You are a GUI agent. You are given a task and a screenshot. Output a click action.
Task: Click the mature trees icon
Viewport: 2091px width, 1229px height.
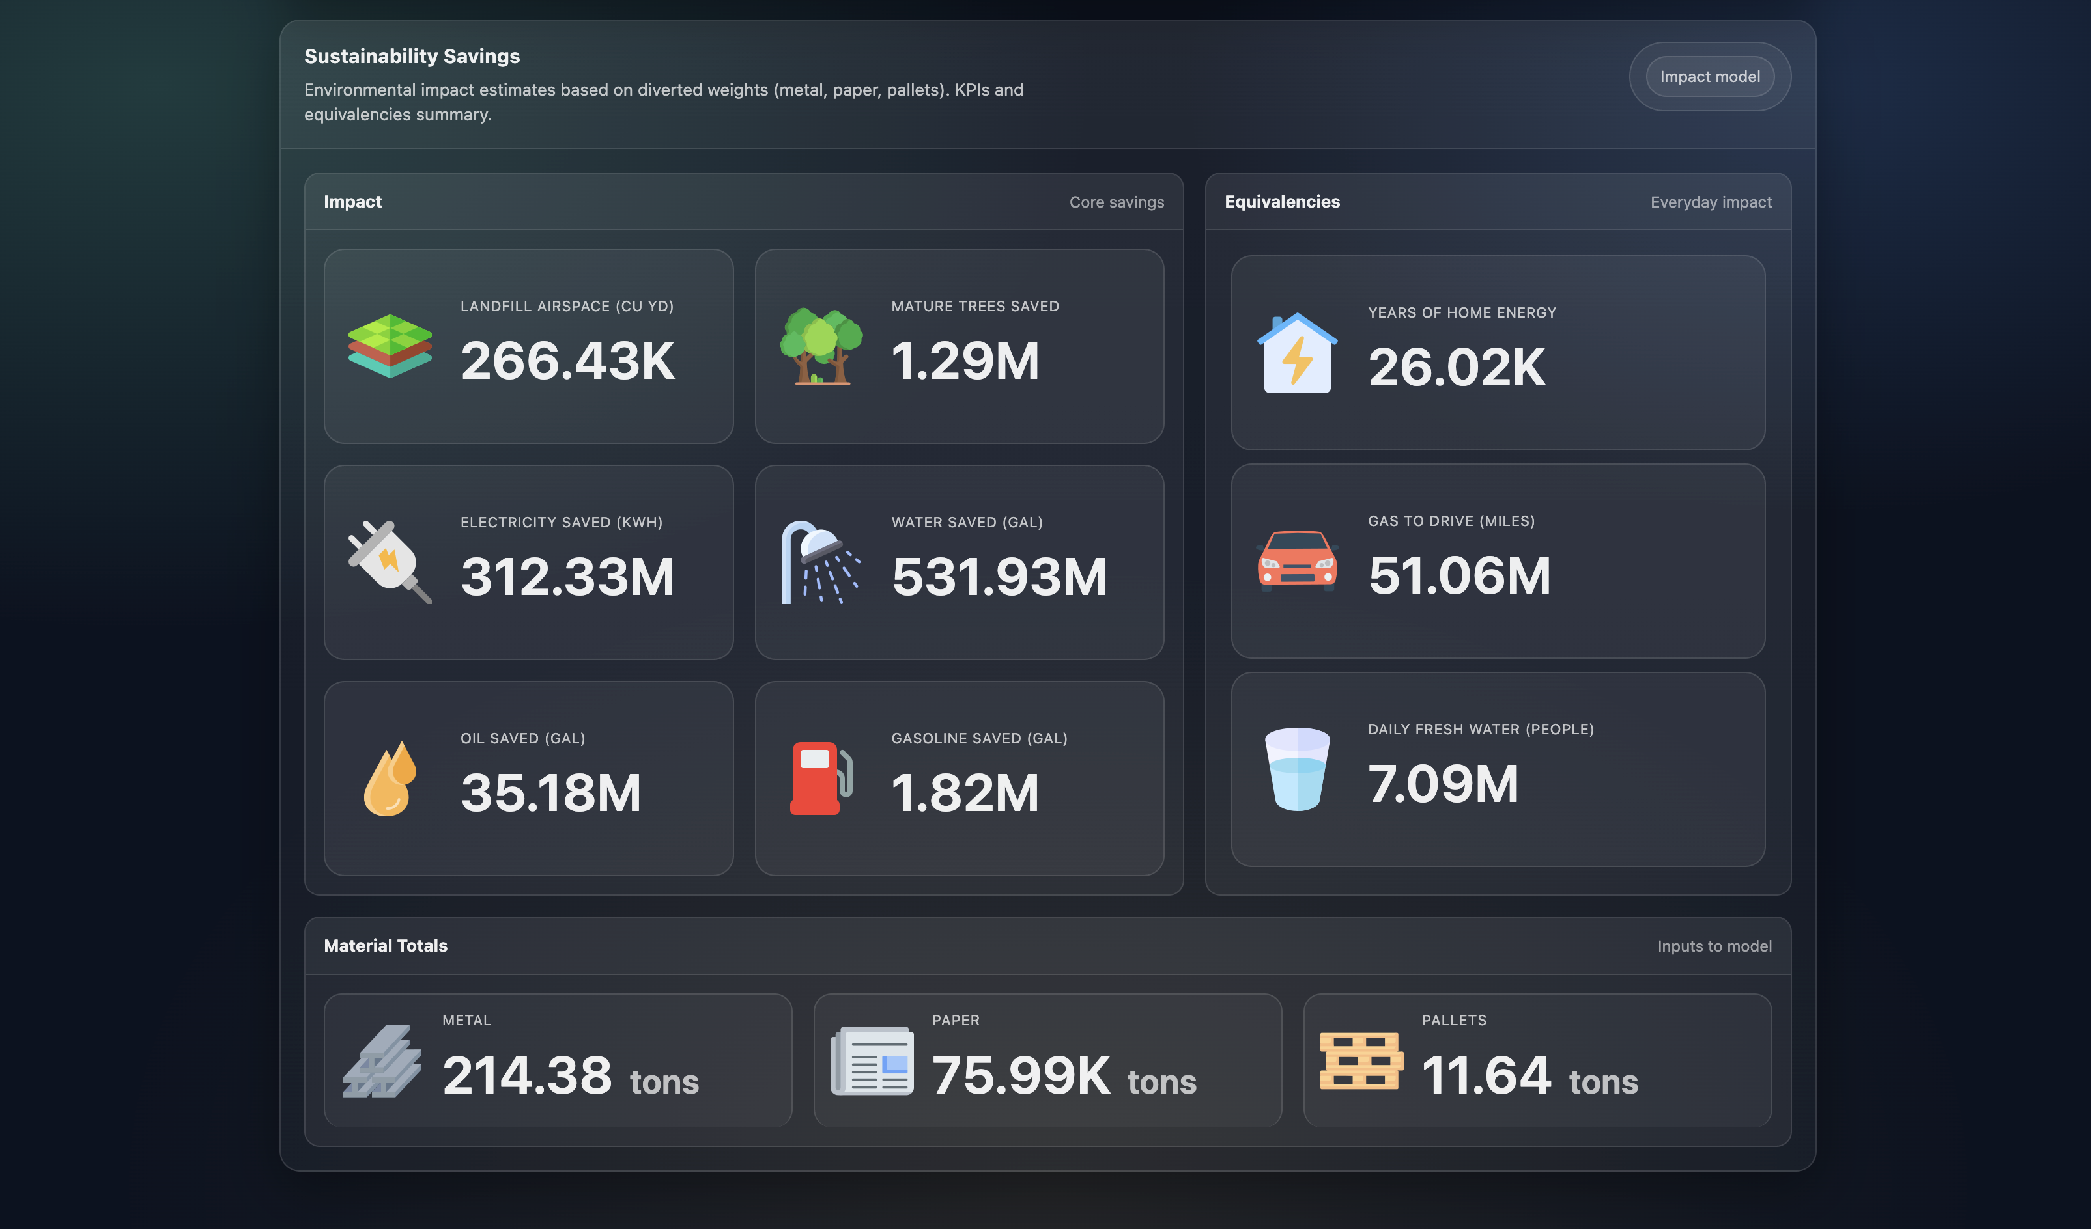(821, 346)
